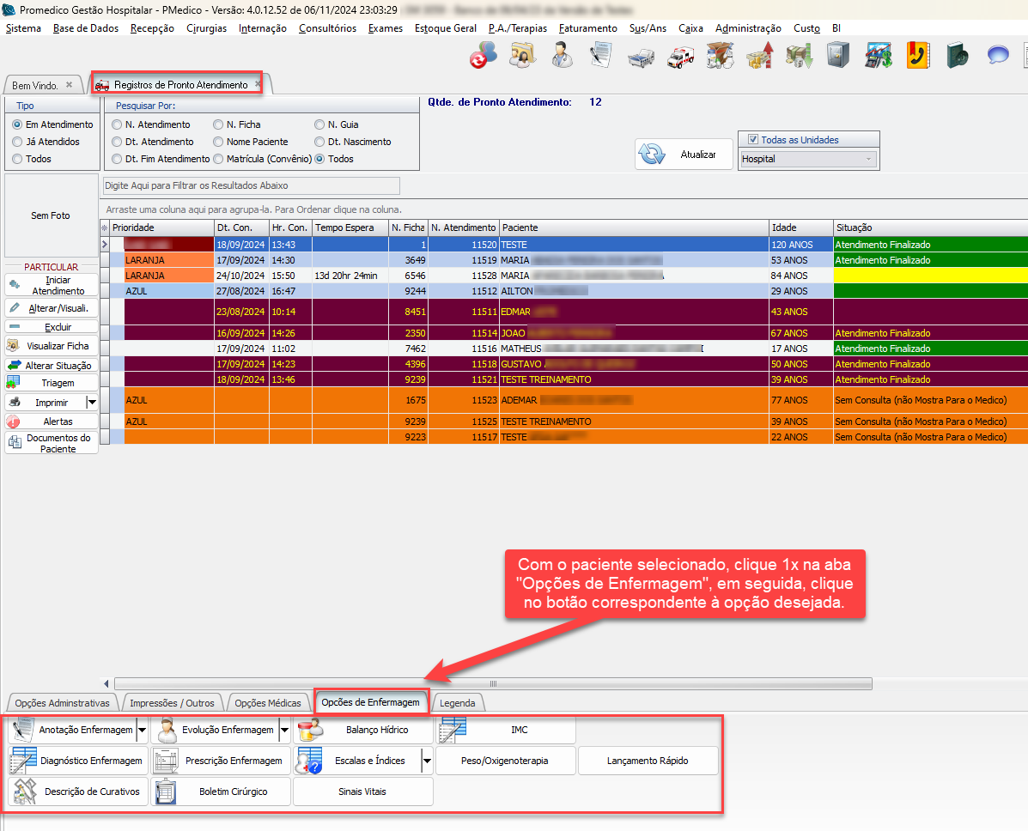The image size is (1028, 831).
Task: Click the yellow phone book icon
Action: click(x=918, y=57)
